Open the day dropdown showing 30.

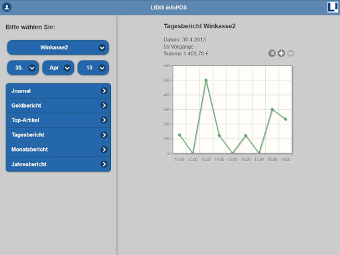click(x=23, y=68)
